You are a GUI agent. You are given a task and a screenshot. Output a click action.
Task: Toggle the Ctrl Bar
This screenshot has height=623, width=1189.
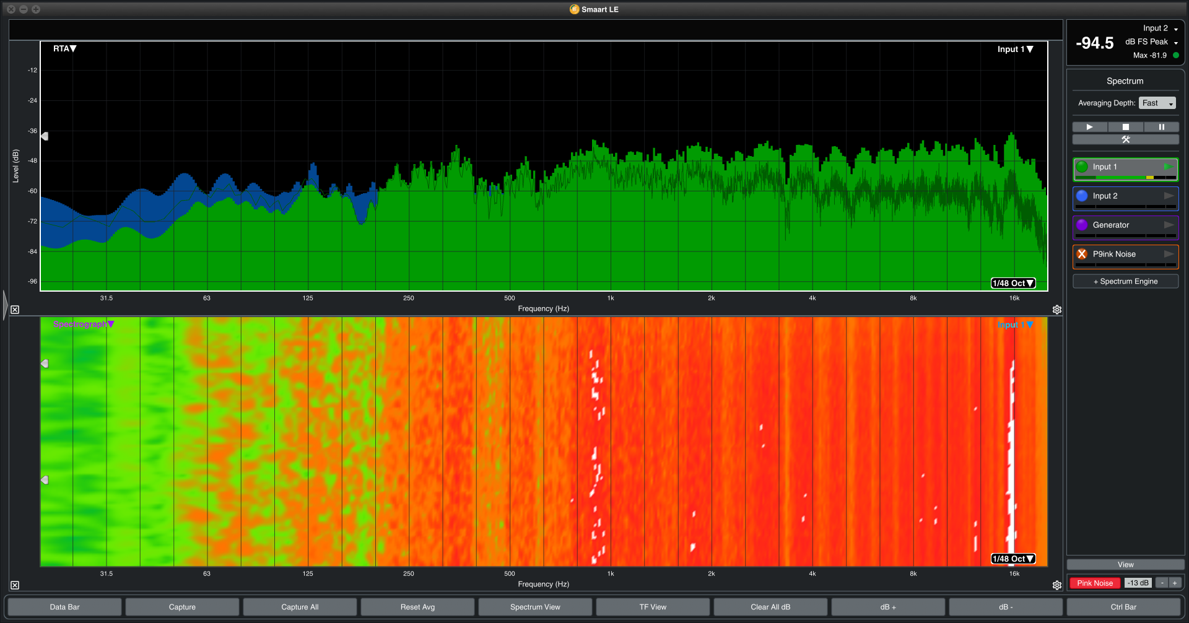pos(1123,607)
